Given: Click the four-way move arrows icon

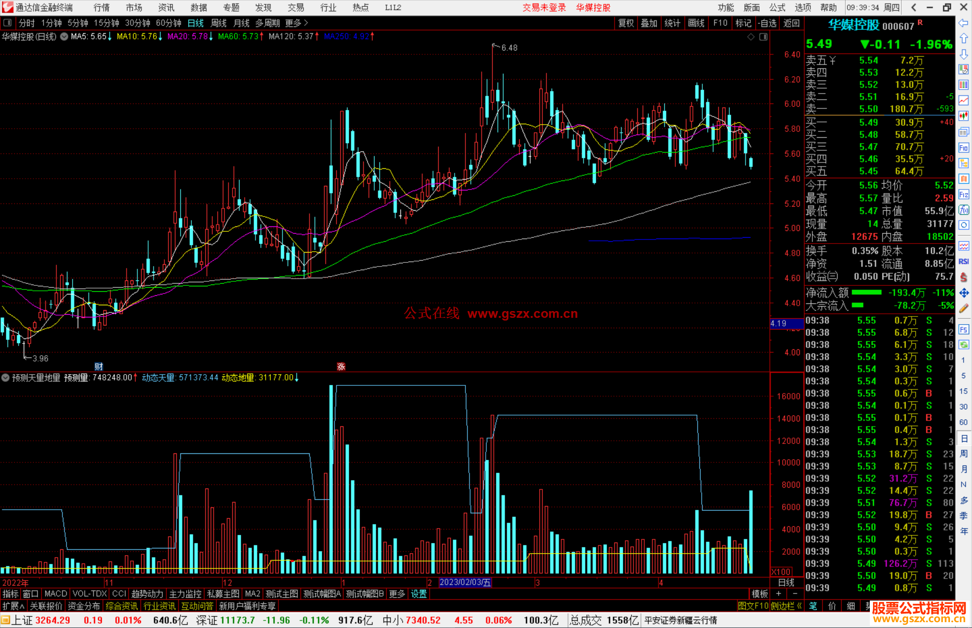Looking at the screenshot, I should (963, 293).
